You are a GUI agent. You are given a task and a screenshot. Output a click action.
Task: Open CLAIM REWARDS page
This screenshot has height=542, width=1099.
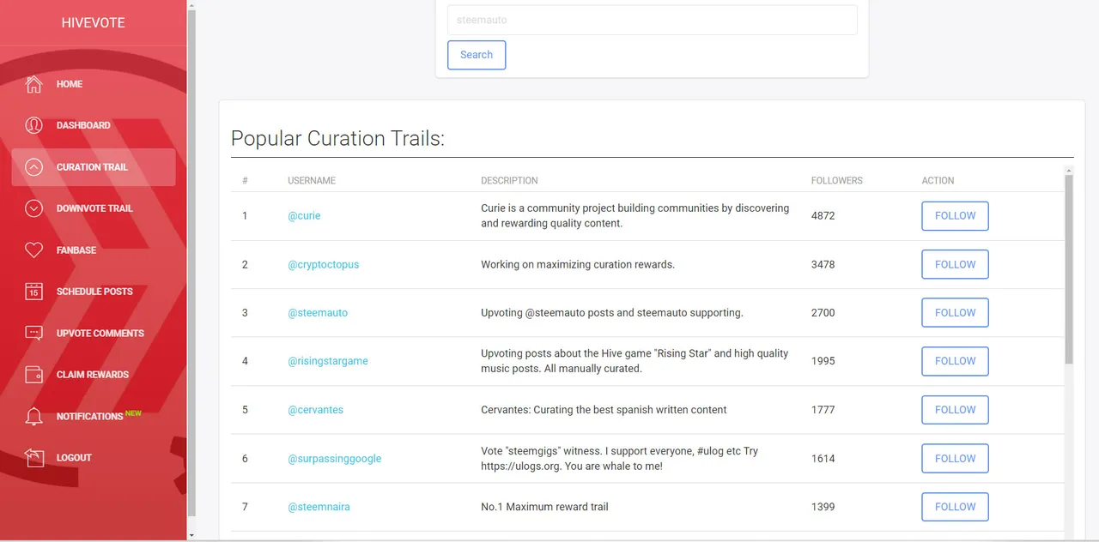coord(93,375)
